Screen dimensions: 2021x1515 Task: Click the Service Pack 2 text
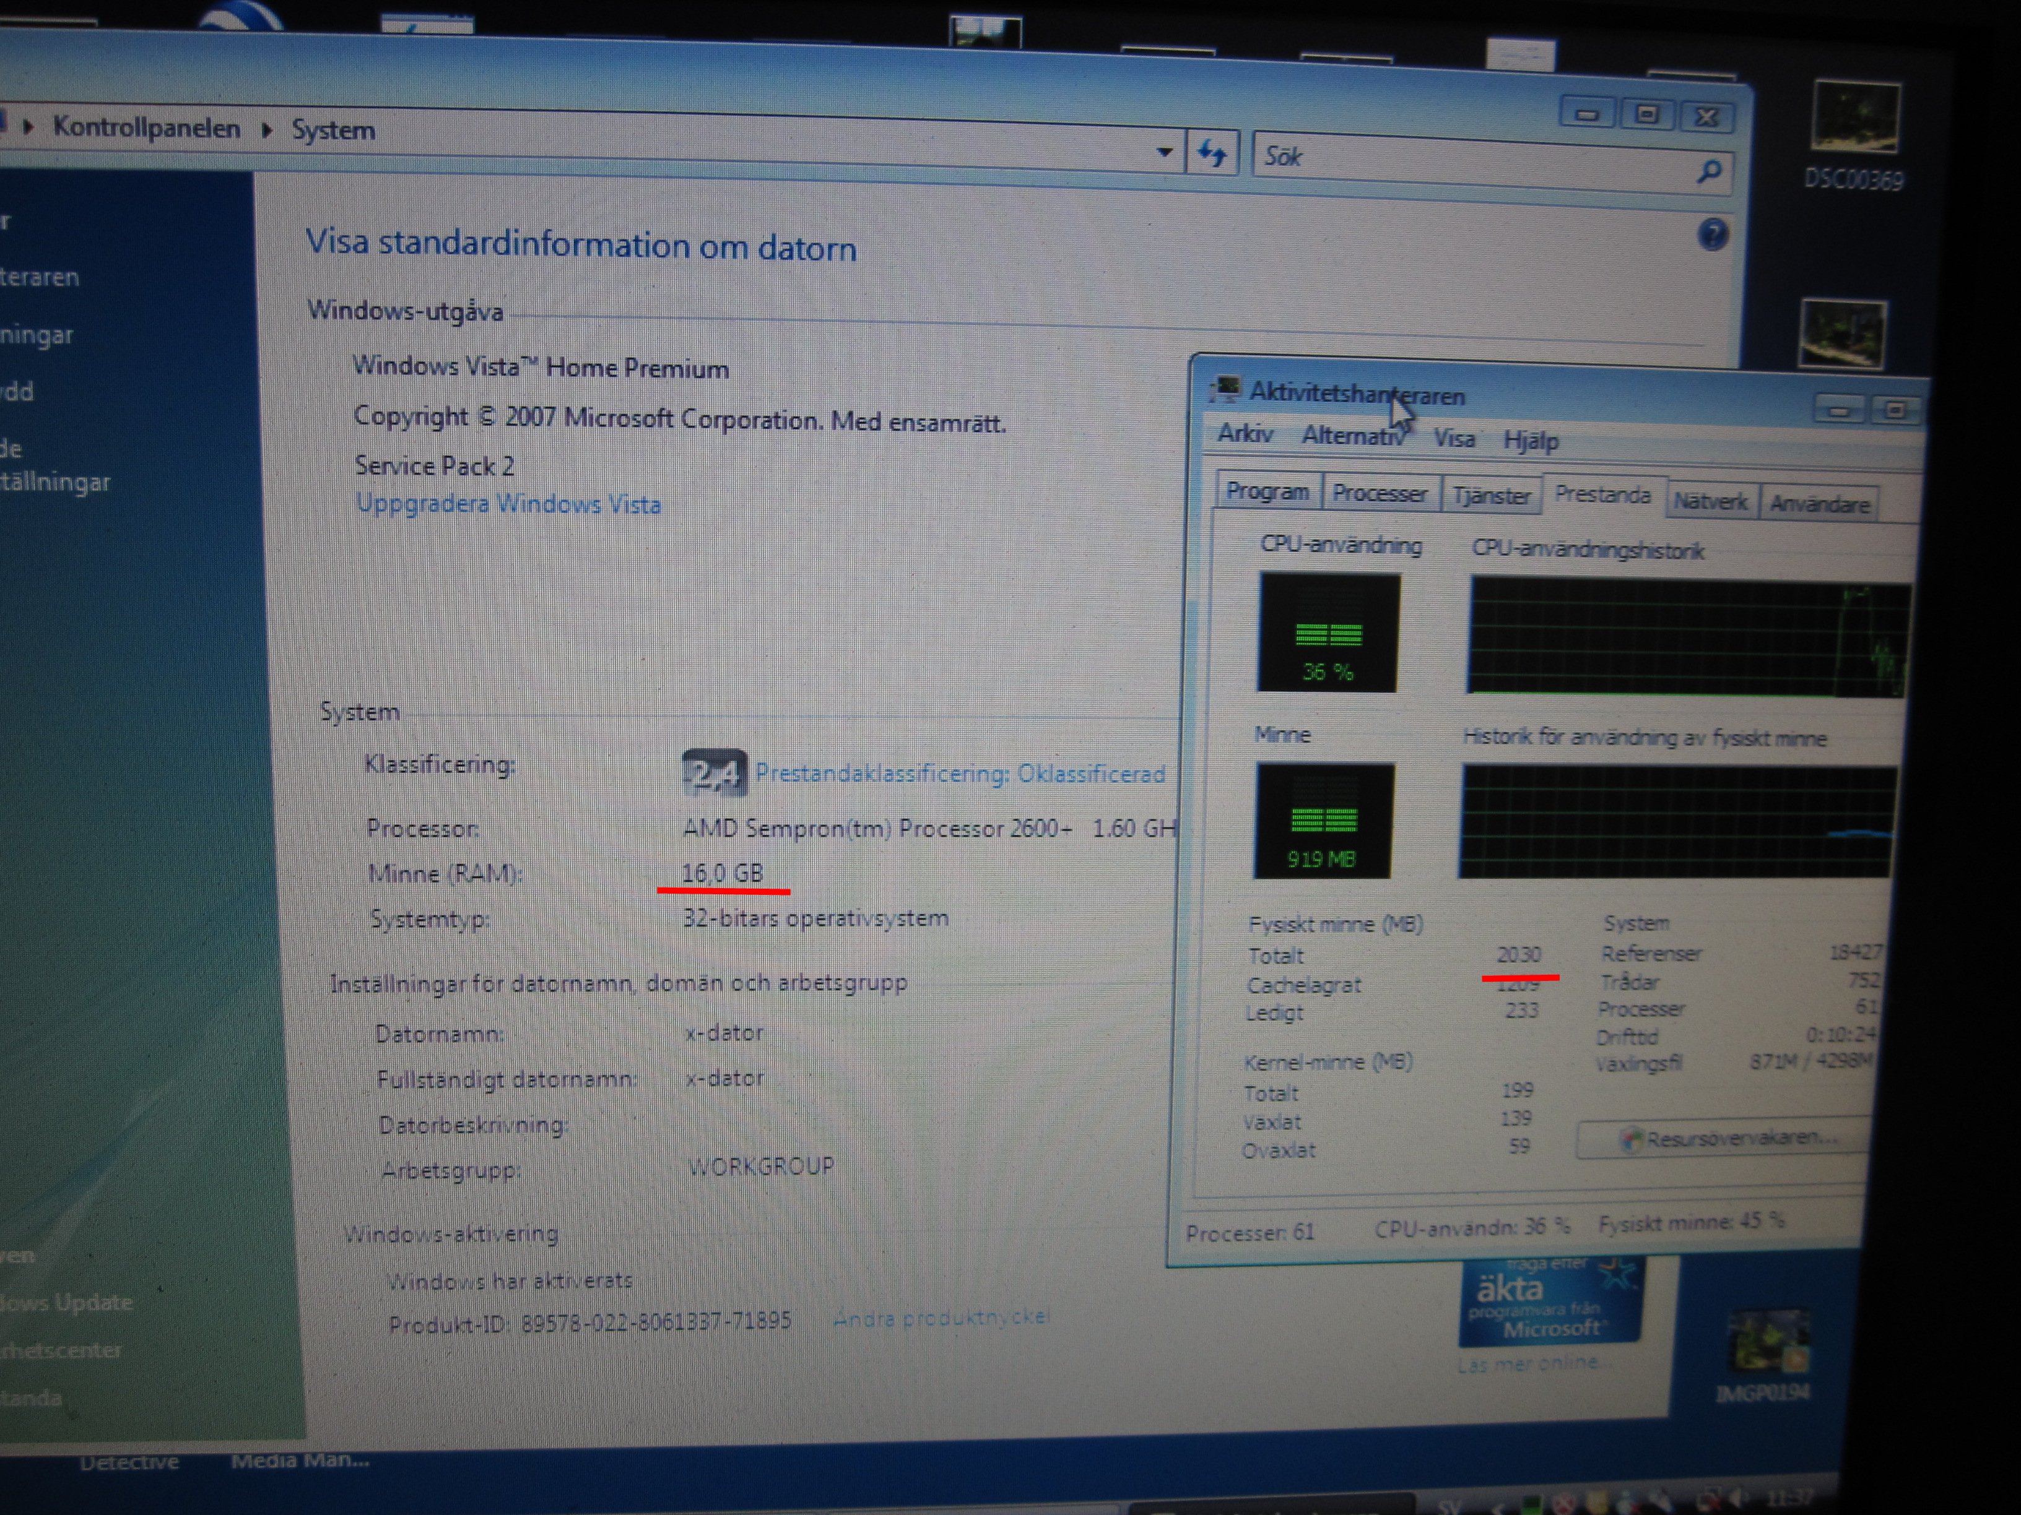434,466
